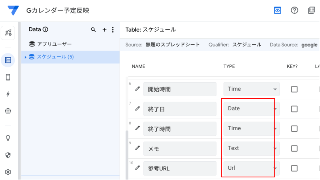Screen dimensions: 320x180
Task: Open the Settings gear icon in sidebar
Action: tap(8, 172)
